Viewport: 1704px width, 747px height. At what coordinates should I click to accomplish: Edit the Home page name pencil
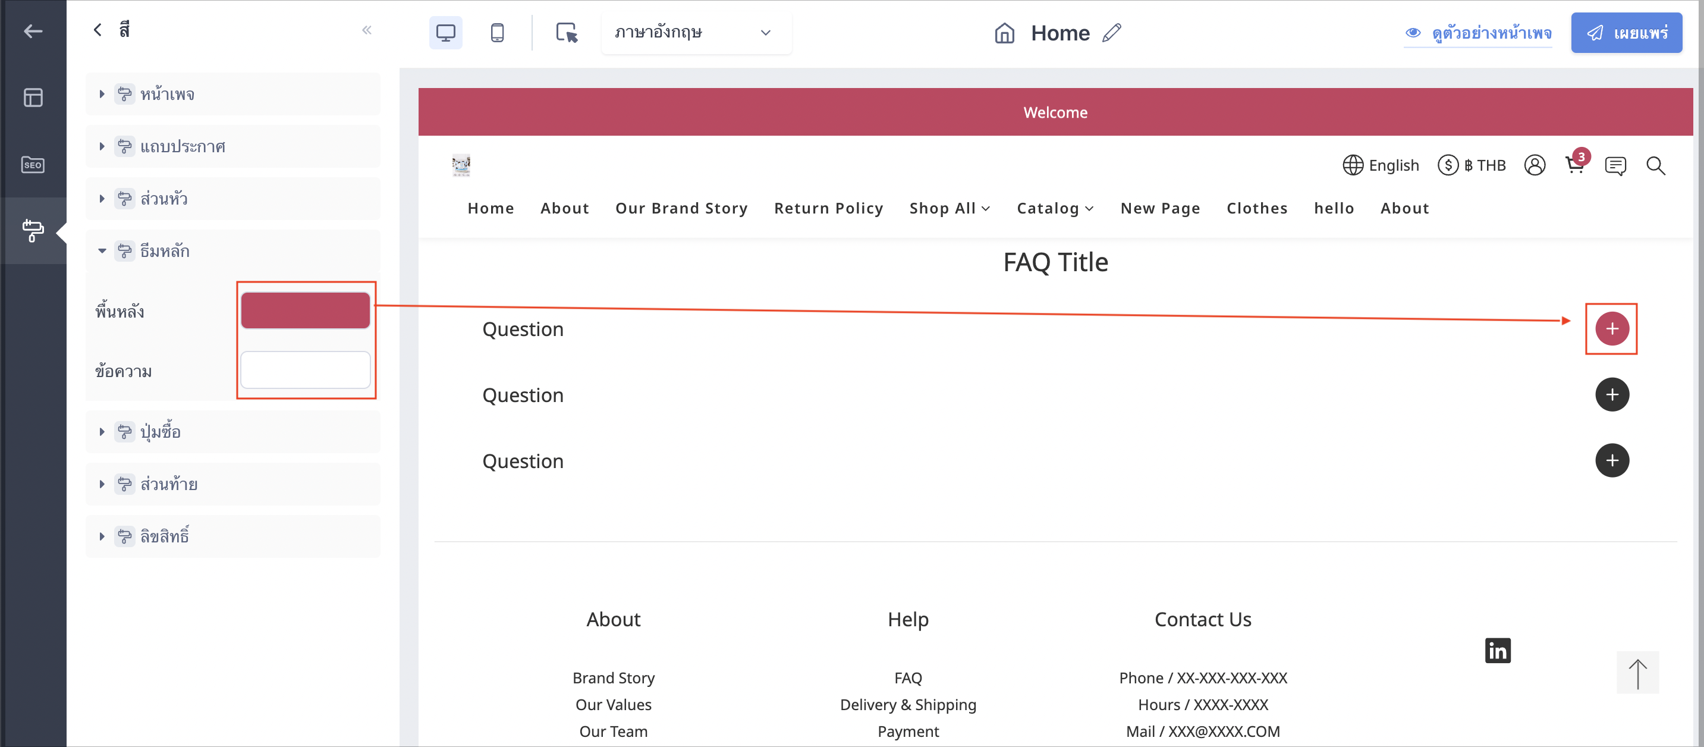[x=1112, y=33]
